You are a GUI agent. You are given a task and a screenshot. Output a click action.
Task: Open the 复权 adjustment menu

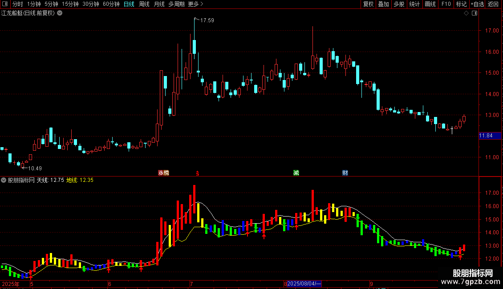(368, 4)
